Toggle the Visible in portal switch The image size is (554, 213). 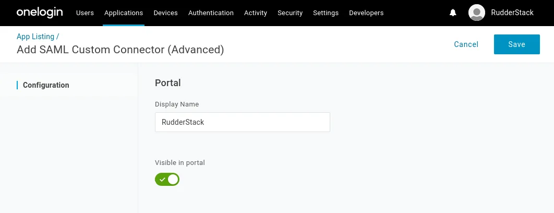click(167, 180)
